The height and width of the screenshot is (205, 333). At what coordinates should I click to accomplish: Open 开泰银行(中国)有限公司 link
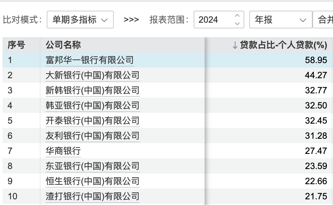coord(93,121)
